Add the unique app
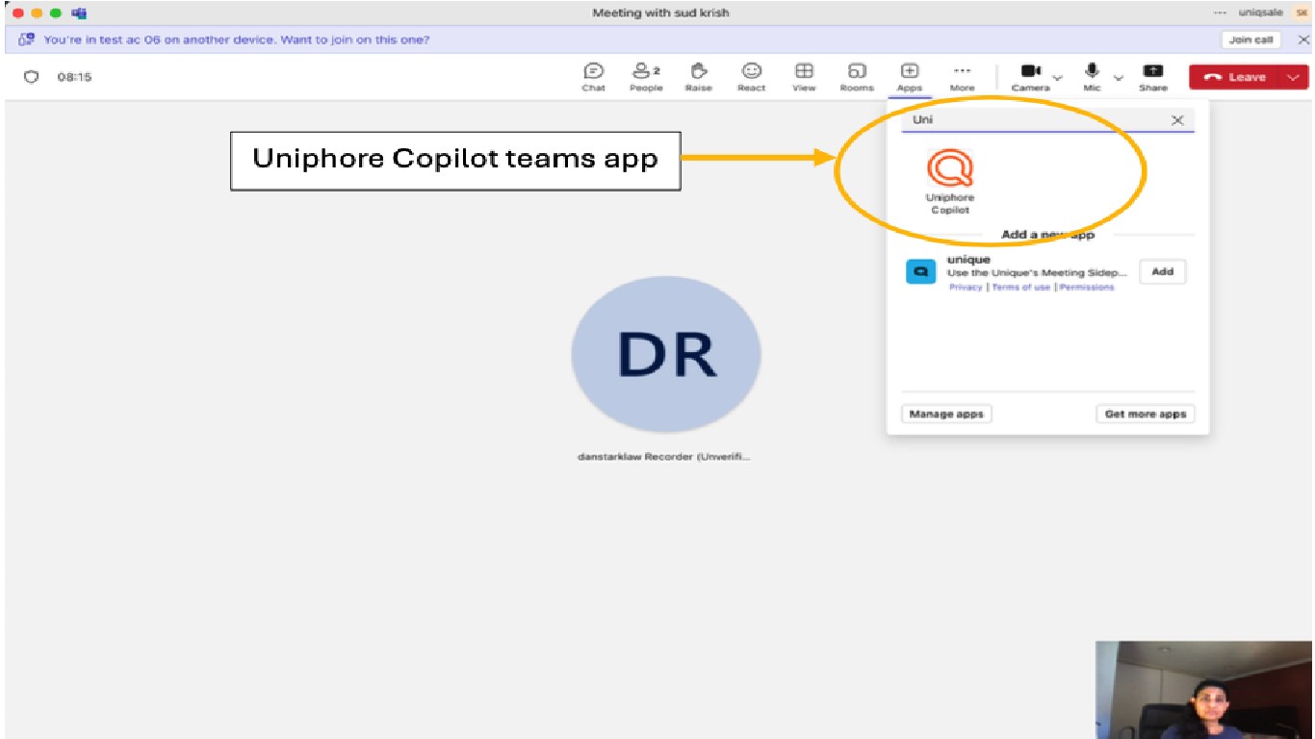1315x739 pixels. click(1163, 271)
